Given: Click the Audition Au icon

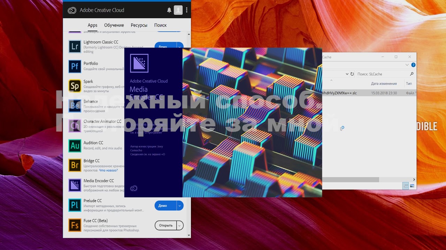Looking at the screenshot, I should coord(75,145).
